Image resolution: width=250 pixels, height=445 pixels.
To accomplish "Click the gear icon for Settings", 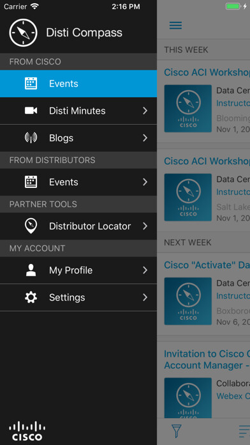I will [31, 297].
